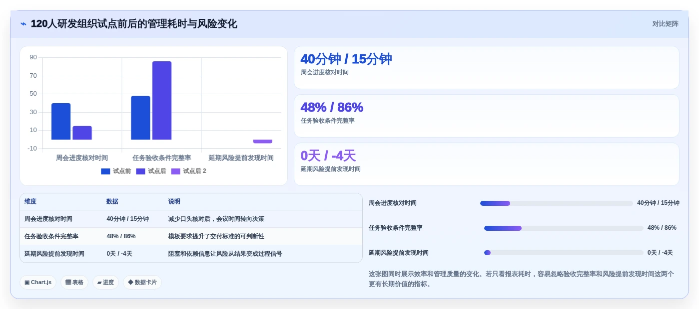The image size is (699, 309).
Task: Click the table cell 48% / 86%
Action: [x=121, y=236]
